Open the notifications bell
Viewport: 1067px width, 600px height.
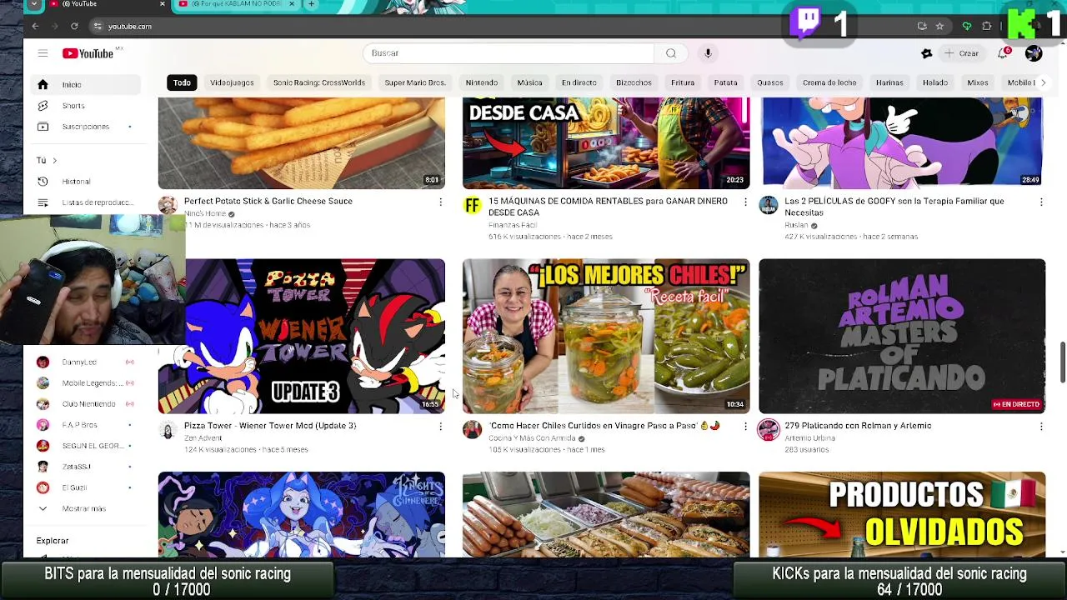point(1004,53)
